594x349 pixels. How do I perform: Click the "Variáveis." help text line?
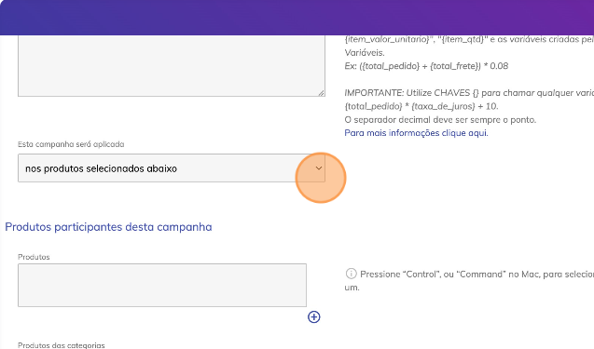[364, 52]
